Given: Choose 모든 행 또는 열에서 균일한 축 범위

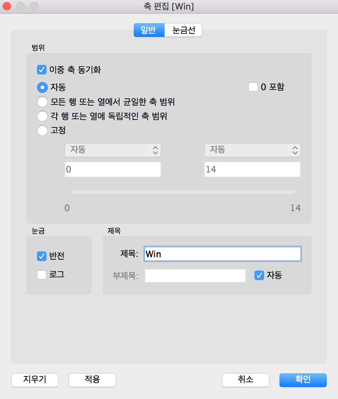Looking at the screenshot, I should point(42,102).
